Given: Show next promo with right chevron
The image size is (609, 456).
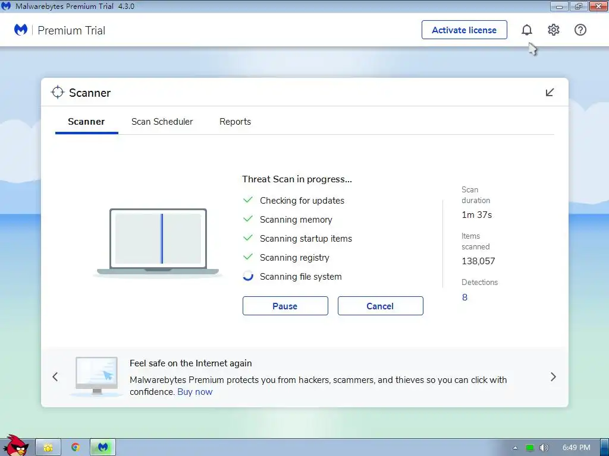Looking at the screenshot, I should point(553,376).
